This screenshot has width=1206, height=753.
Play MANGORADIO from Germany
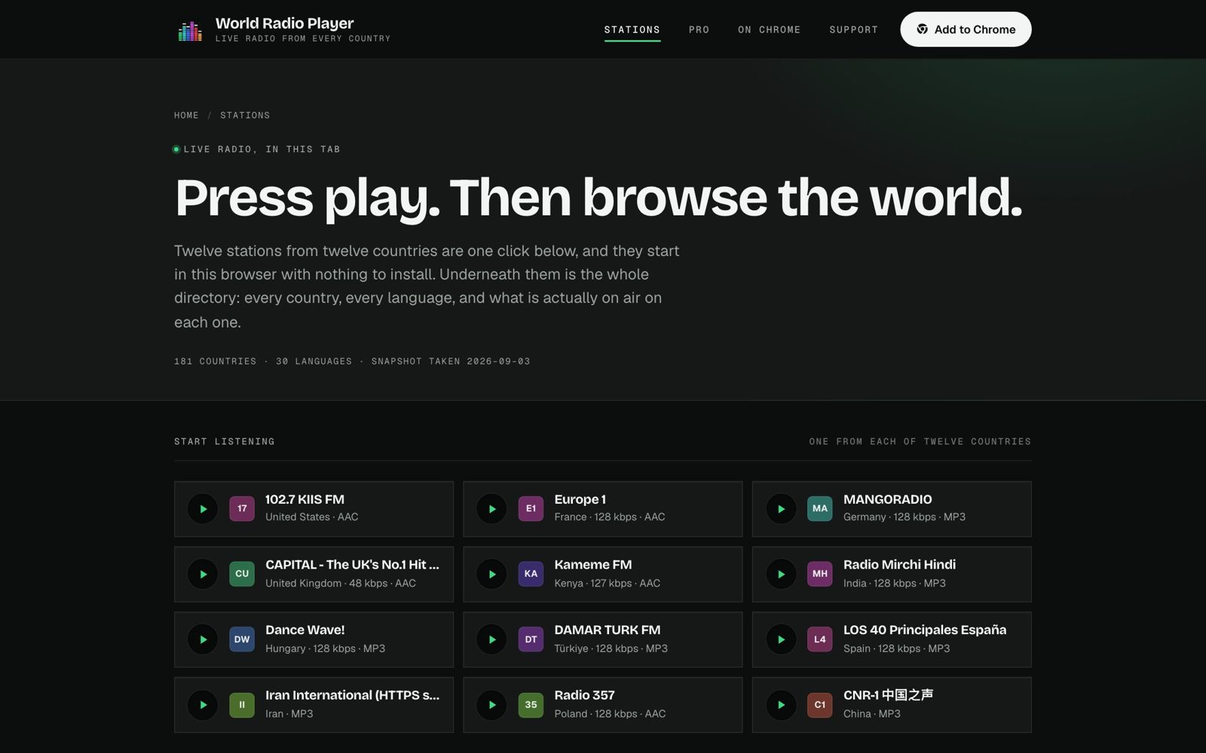coord(781,509)
